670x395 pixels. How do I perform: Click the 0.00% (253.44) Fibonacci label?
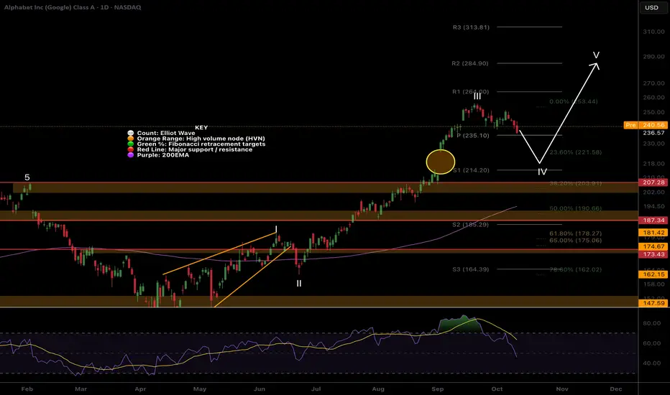point(574,102)
